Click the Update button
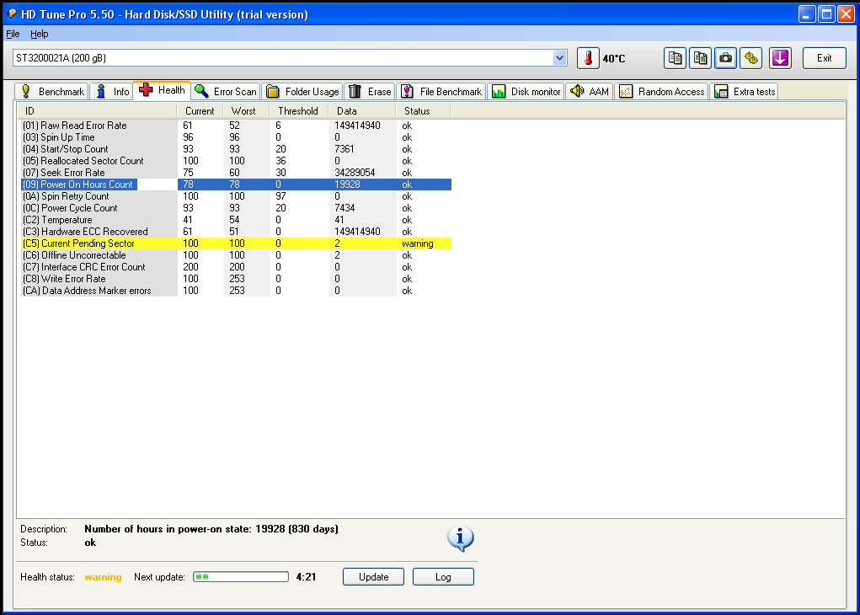This screenshot has height=615, width=860. (373, 576)
